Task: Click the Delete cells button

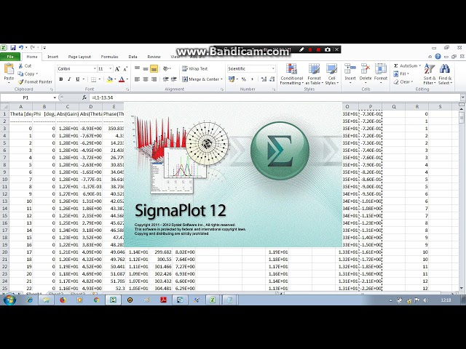Action: click(366, 73)
